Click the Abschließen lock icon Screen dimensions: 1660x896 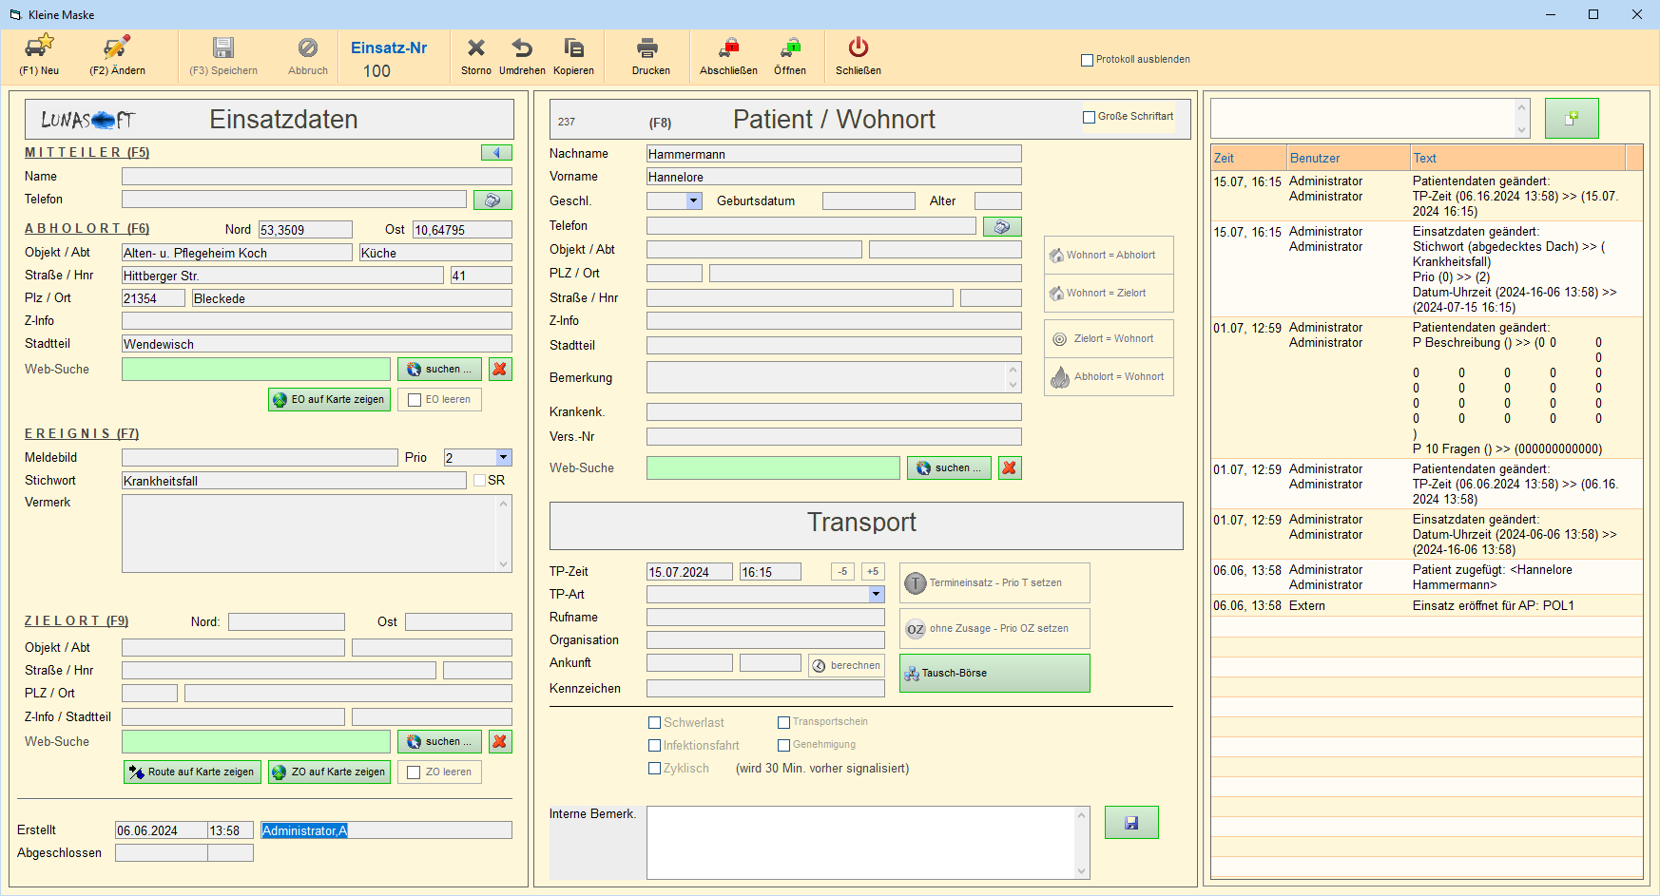click(728, 48)
